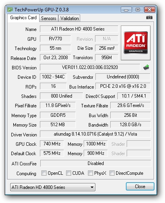Click the Driver Version field

(95, 134)
